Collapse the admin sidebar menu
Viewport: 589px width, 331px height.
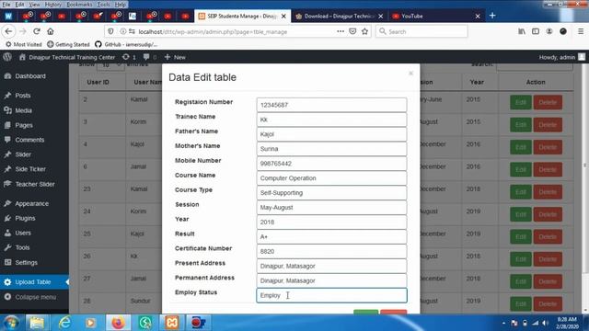(x=35, y=297)
